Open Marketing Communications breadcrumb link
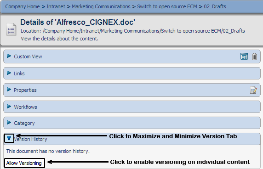Image resolution: width=263 pixels, height=169 pixels. [x=101, y=6]
